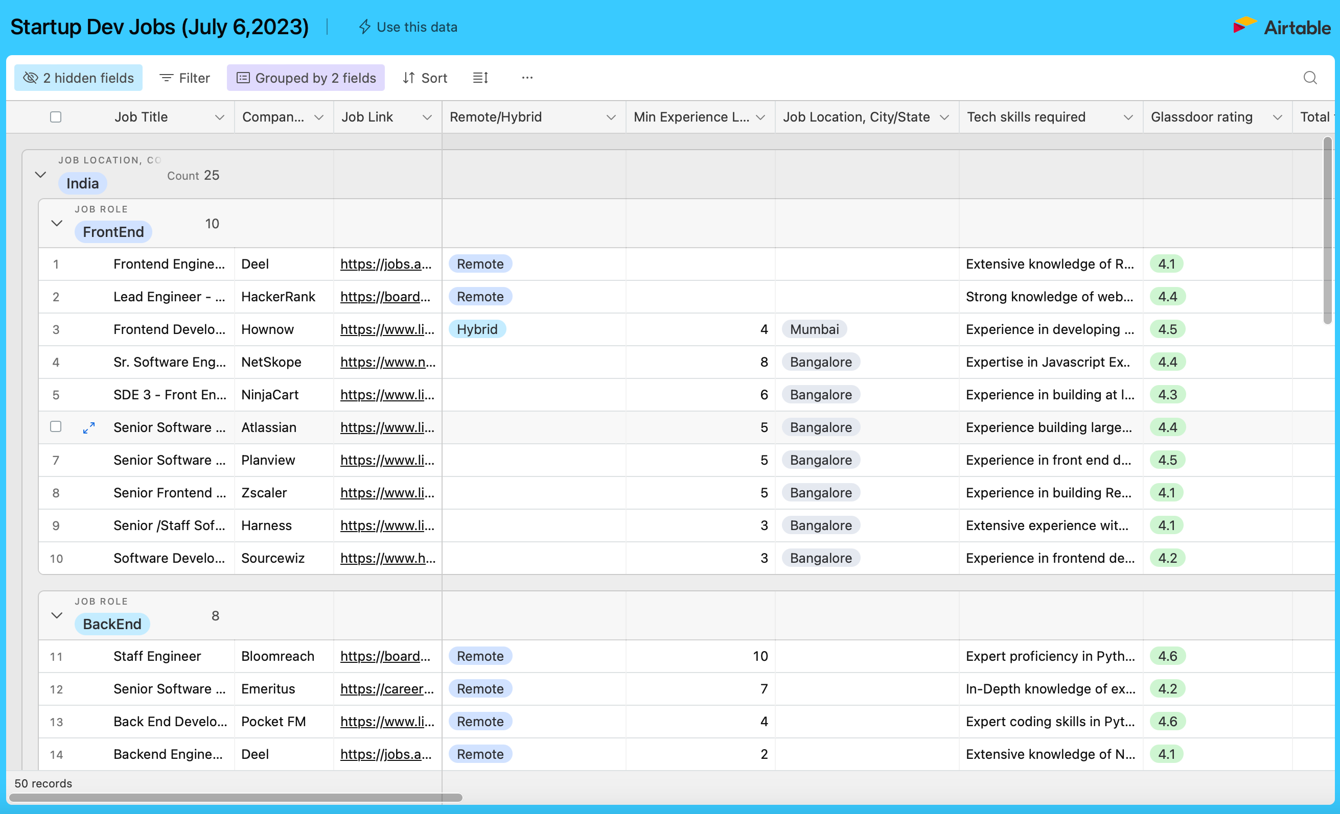Viewport: 1340px width, 814px height.
Task: Expand the Atlassian record with expand icon
Action: (88, 427)
